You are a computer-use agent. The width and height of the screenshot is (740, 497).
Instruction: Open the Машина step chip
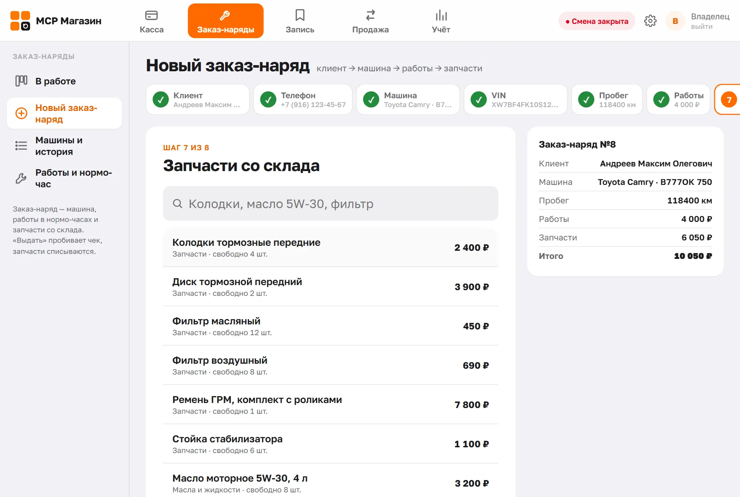click(408, 99)
